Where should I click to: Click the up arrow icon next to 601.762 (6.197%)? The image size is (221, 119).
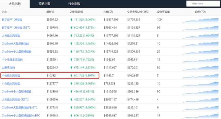(72, 75)
